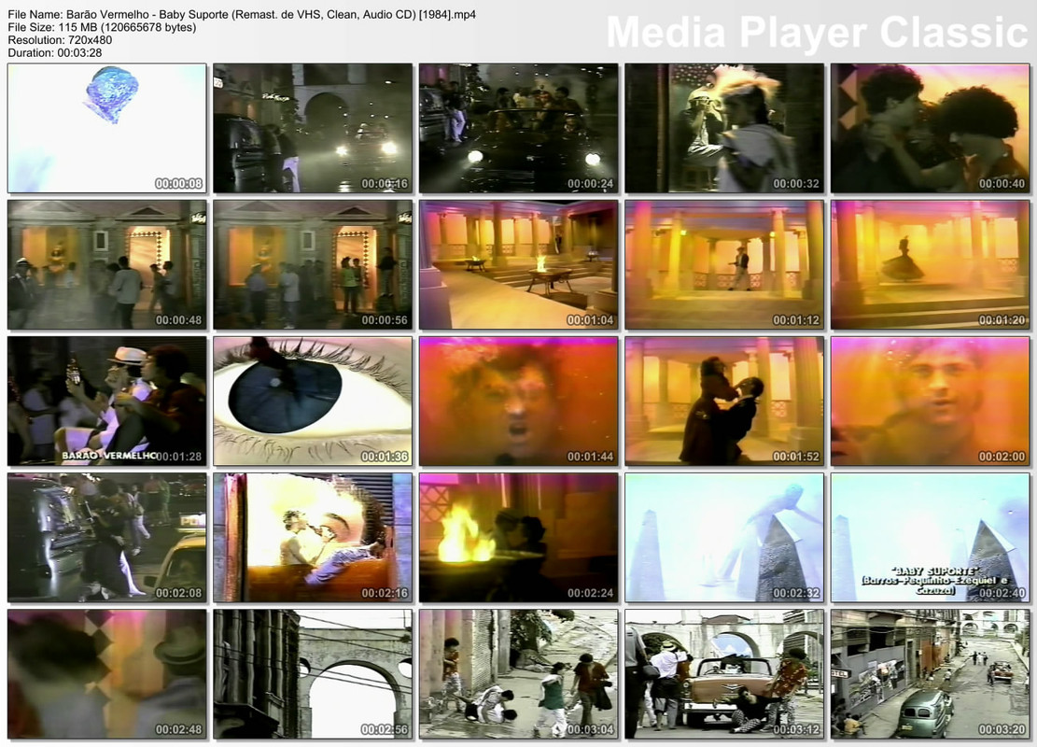Select the vintage car frame at 00:03:12

[x=724, y=674]
